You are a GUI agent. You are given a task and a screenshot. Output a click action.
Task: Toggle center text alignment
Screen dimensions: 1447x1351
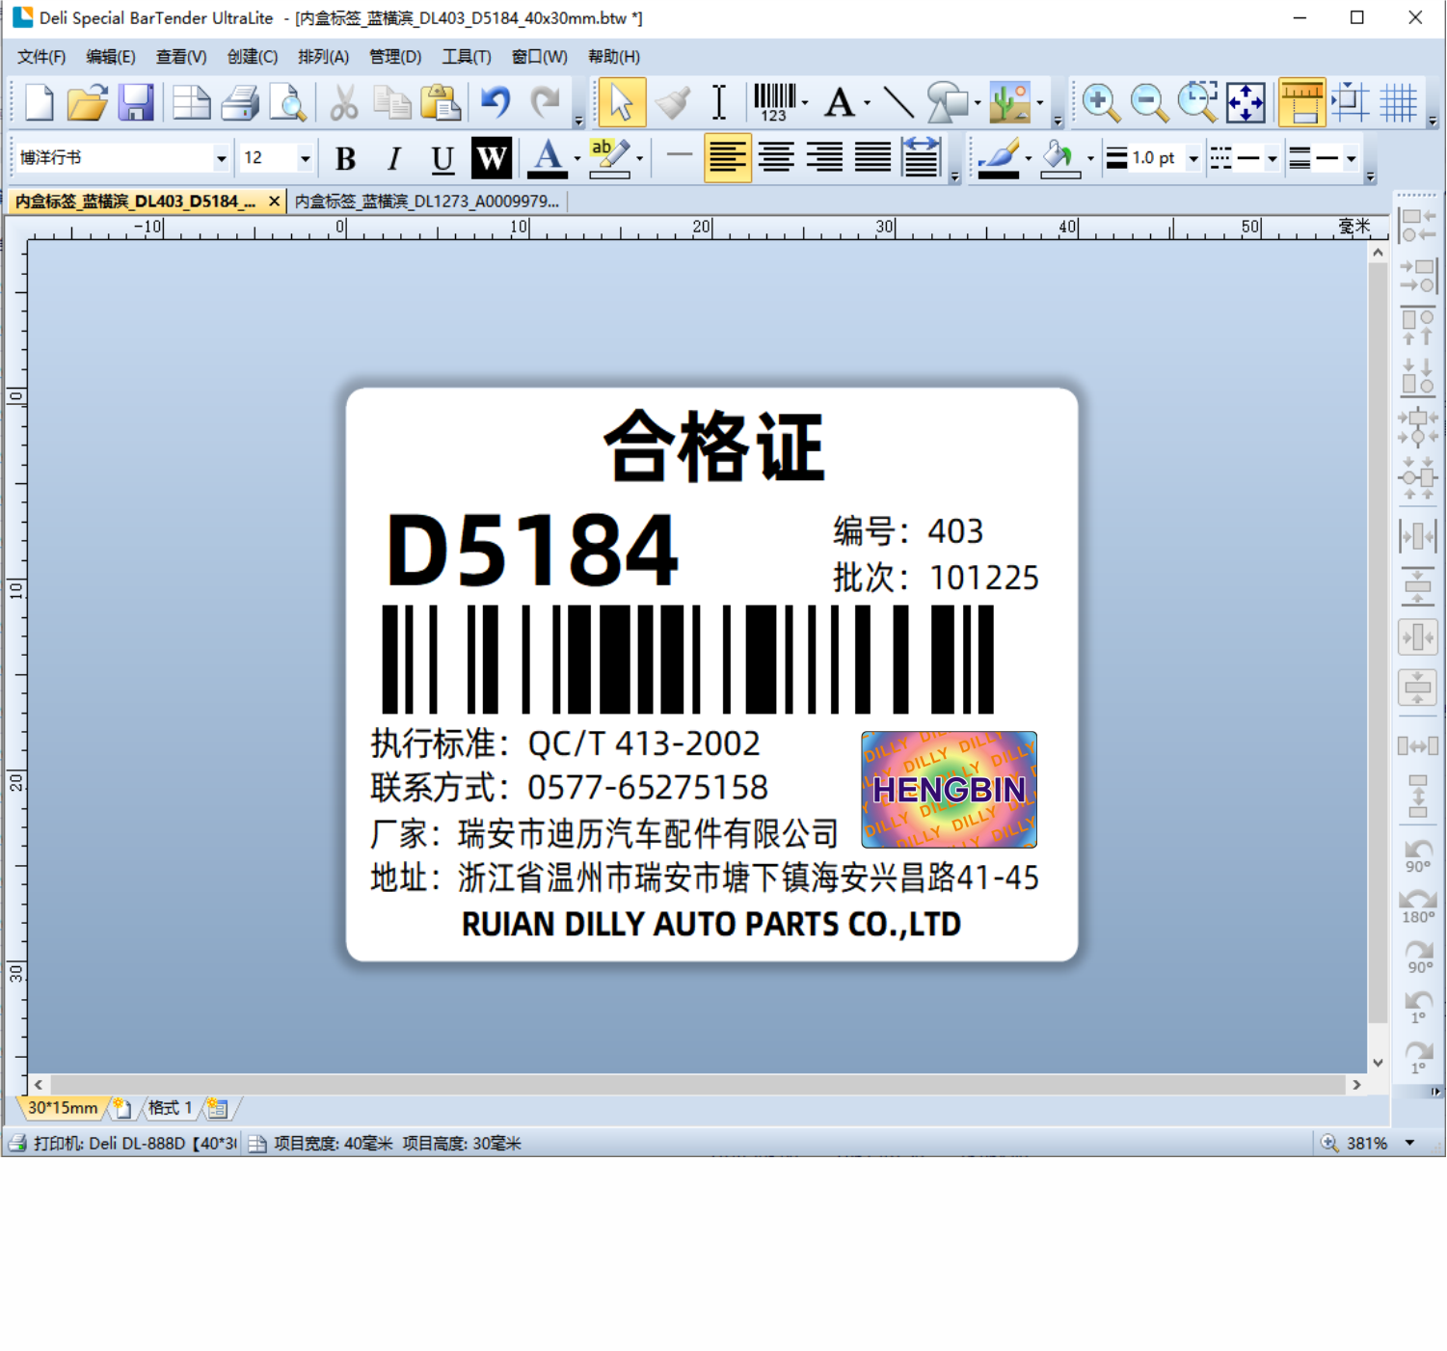[776, 158]
